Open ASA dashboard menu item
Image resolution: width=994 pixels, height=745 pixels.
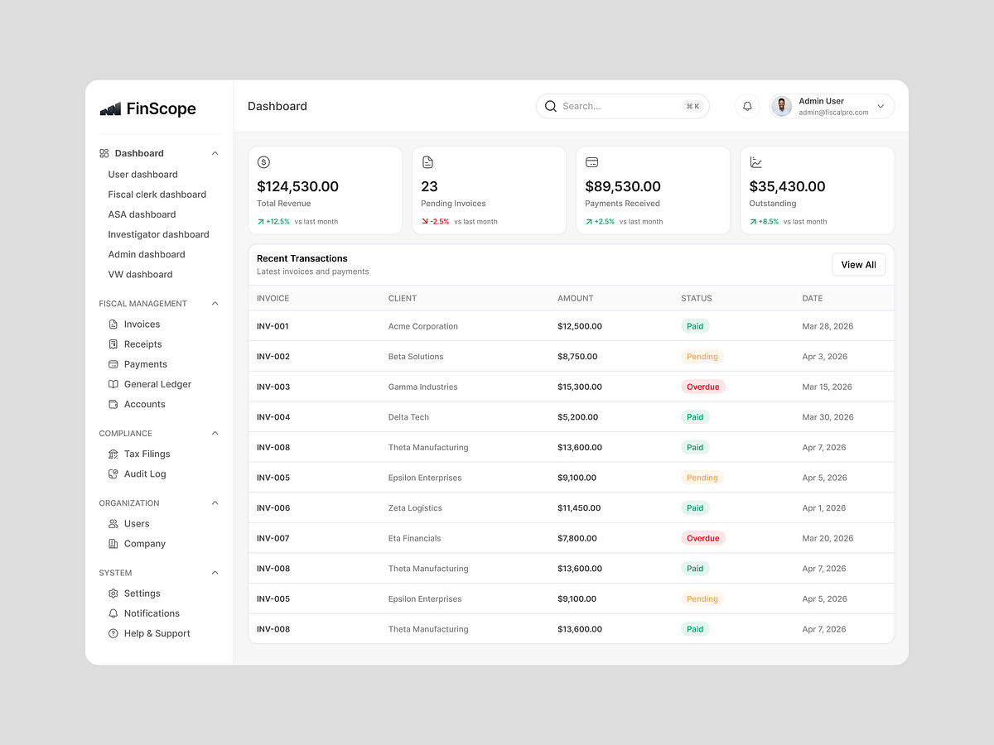142,214
